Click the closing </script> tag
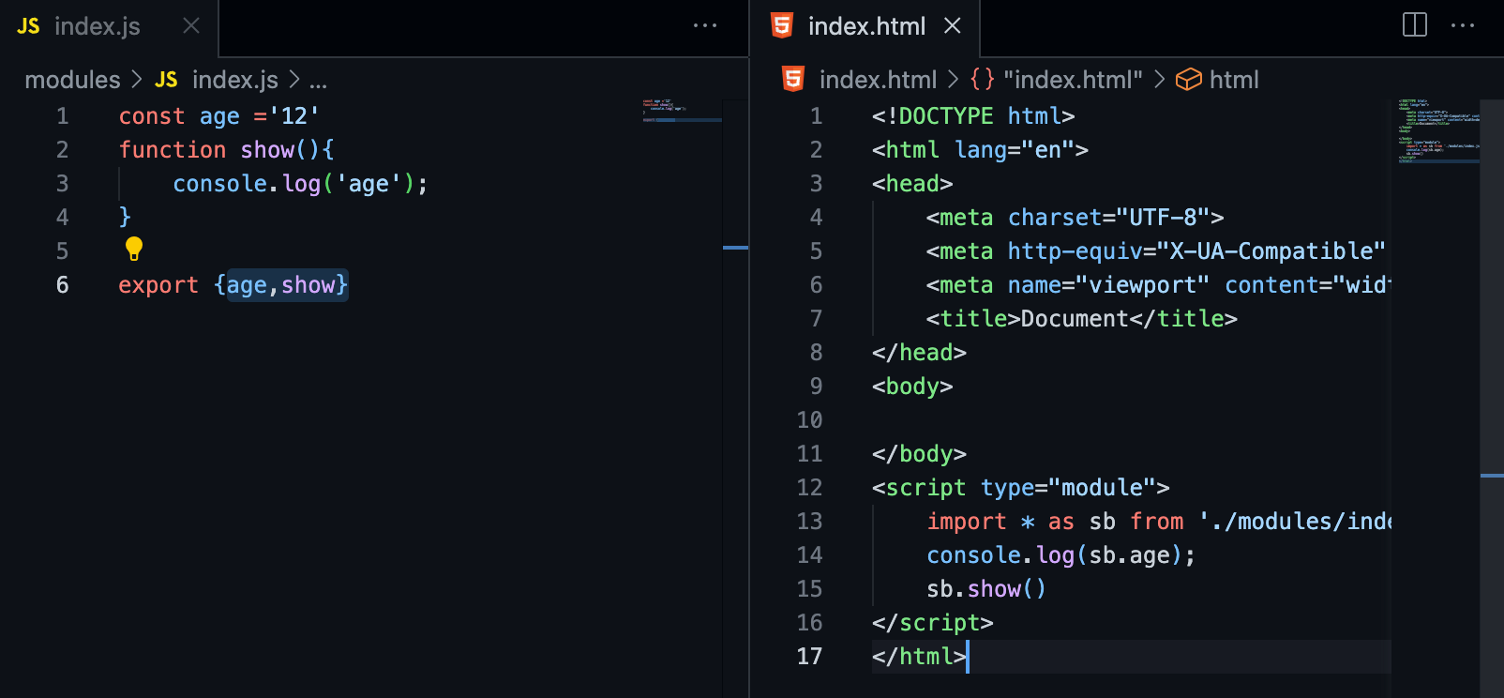This screenshot has height=698, width=1504. click(932, 622)
